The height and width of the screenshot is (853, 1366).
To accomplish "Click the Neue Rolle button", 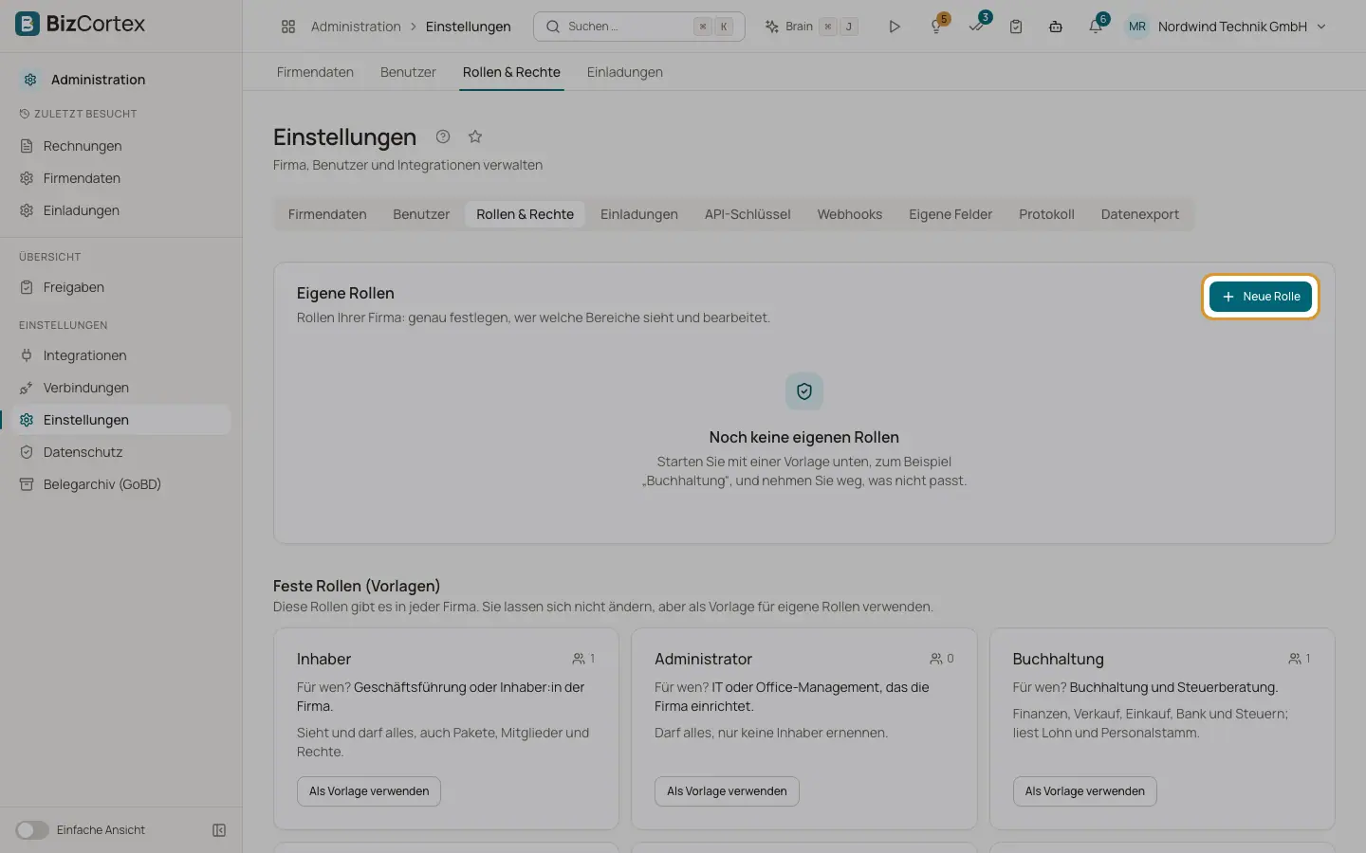I will point(1261,297).
